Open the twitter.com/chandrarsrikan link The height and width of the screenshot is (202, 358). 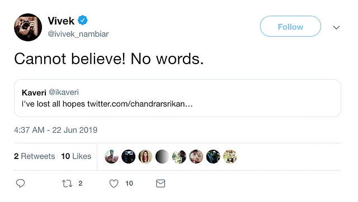140,104
